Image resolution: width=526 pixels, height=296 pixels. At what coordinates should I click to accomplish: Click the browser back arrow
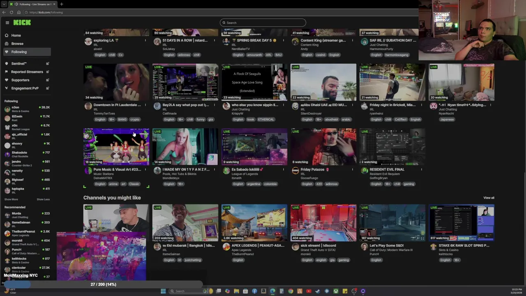click(4, 12)
